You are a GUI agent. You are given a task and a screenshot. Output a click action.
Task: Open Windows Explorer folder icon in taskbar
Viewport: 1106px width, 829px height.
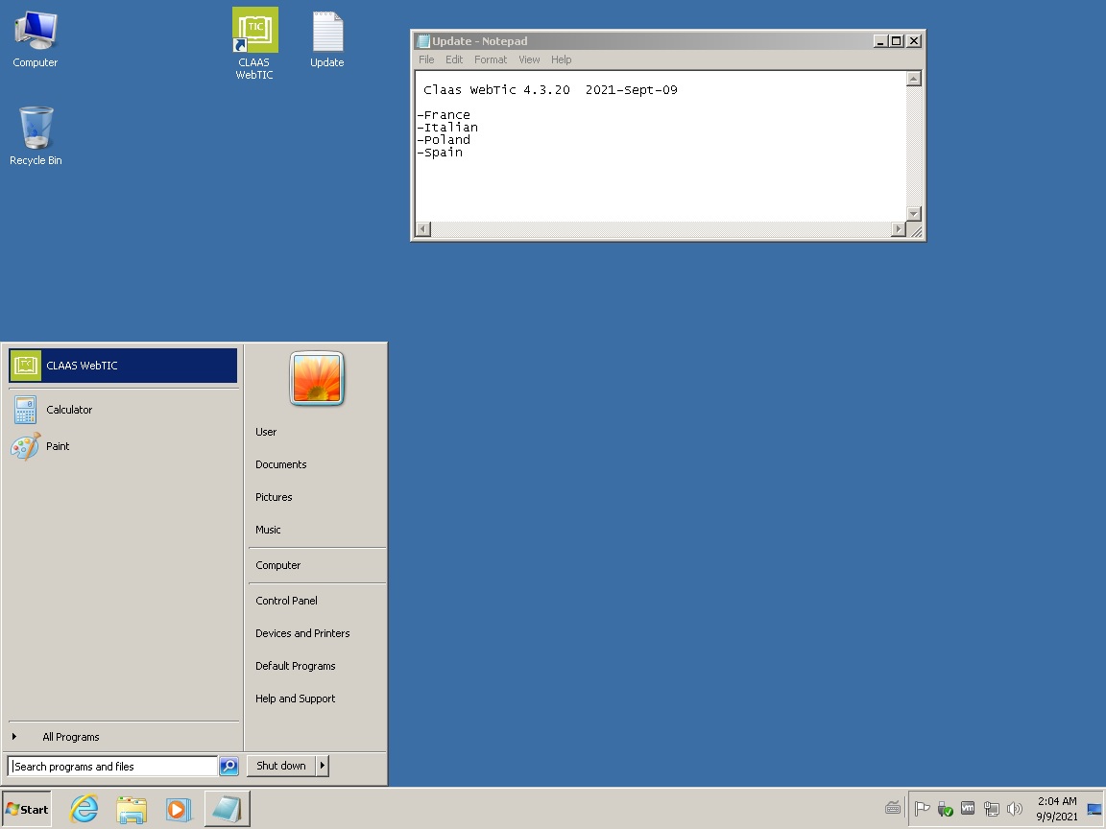click(132, 809)
